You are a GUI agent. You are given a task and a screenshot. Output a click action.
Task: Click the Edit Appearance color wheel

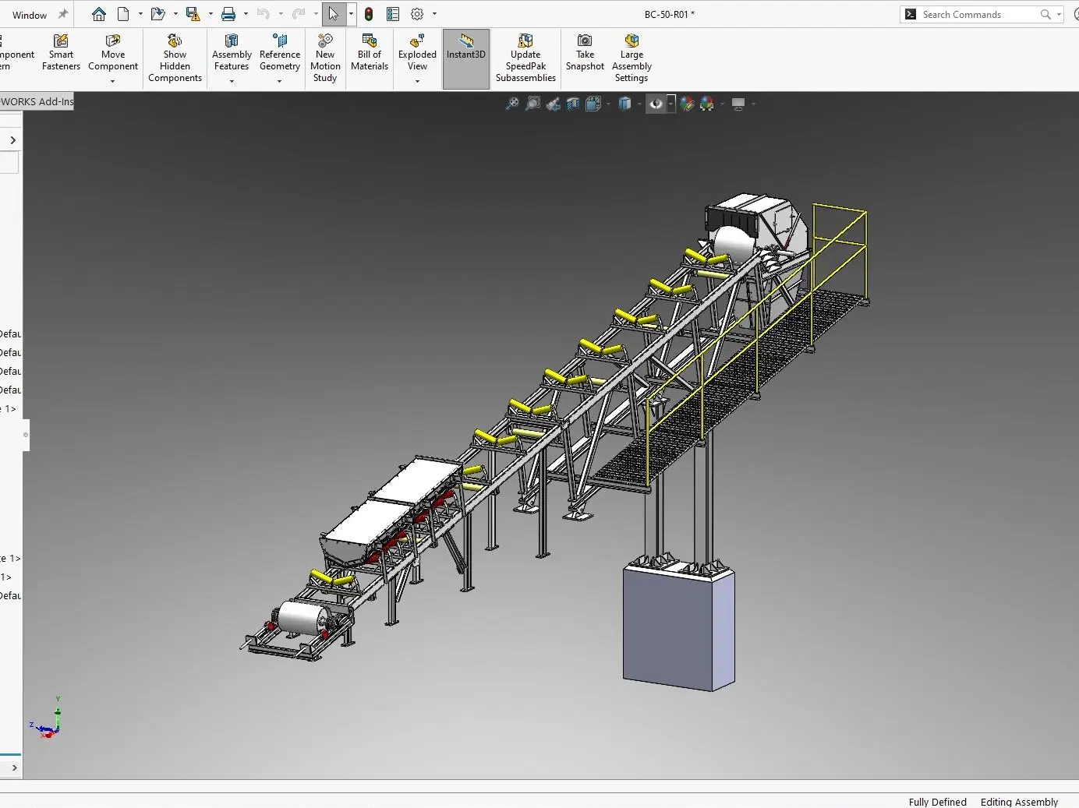pos(687,104)
